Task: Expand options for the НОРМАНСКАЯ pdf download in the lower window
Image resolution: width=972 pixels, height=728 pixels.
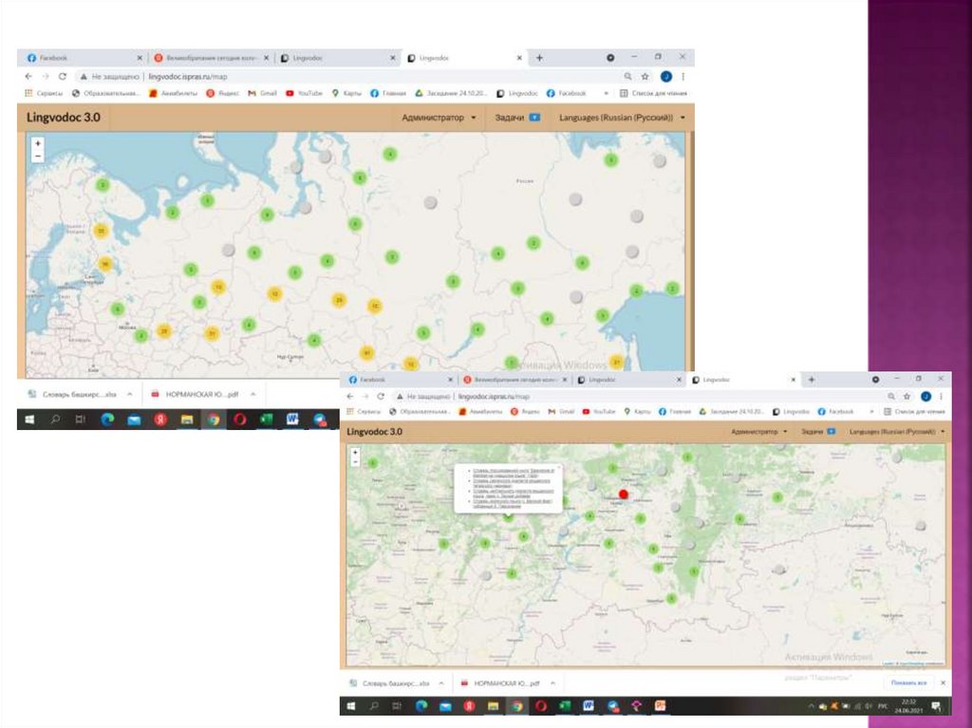Action: pyautogui.click(x=551, y=682)
